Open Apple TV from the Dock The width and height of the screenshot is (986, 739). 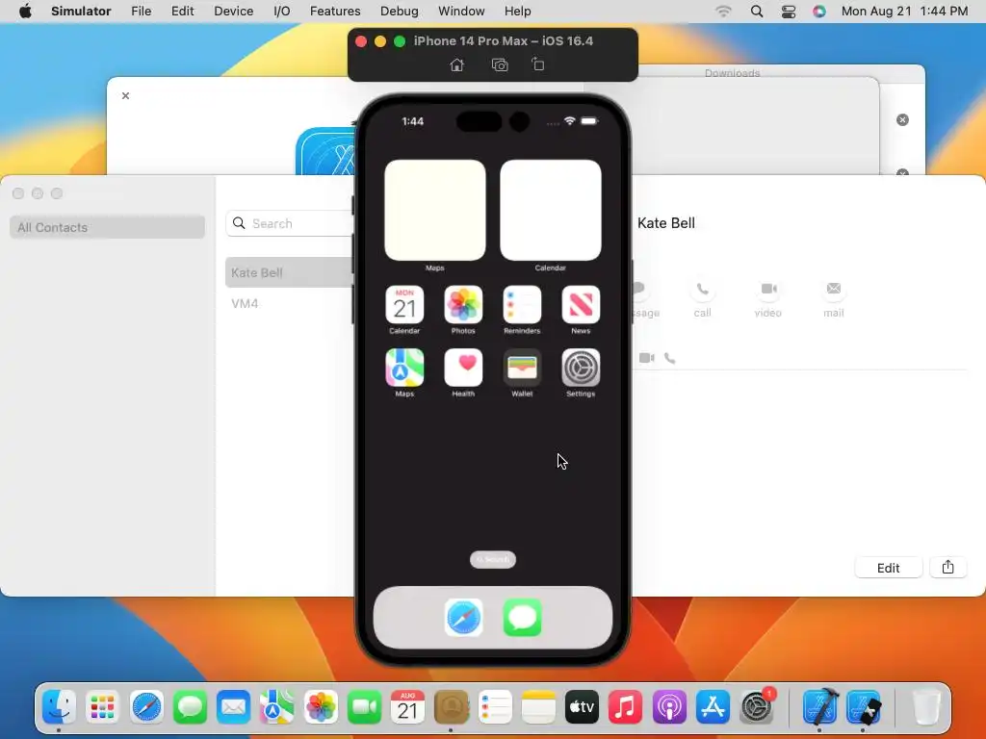click(x=582, y=707)
